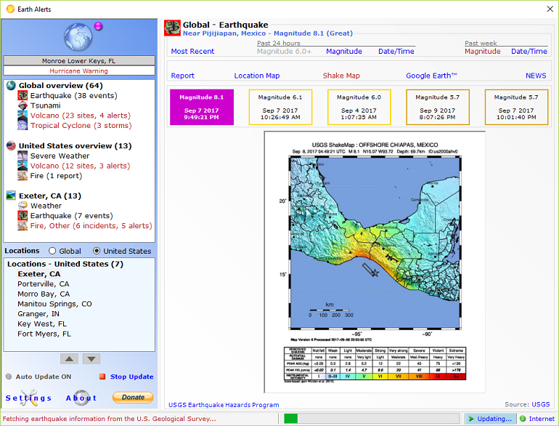The height and width of the screenshot is (426, 559).
Task: Click the magenta alert indicator dot
Action: point(98,26)
